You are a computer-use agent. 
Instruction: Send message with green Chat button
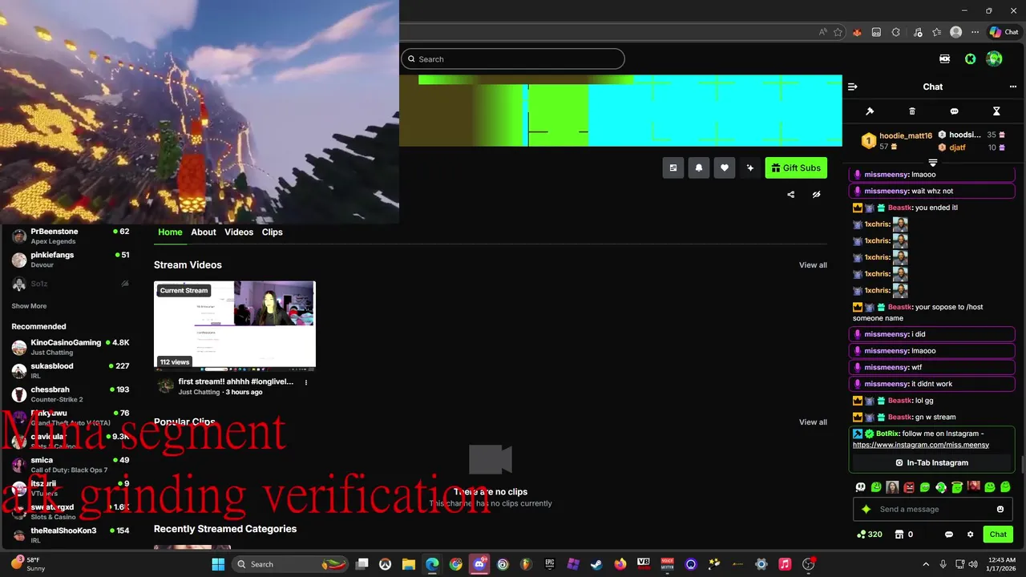[x=998, y=535]
